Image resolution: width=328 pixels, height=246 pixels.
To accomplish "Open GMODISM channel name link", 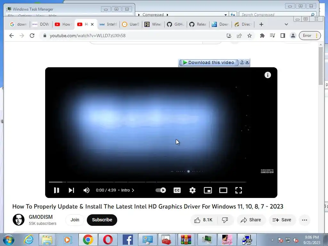I will [41, 217].
